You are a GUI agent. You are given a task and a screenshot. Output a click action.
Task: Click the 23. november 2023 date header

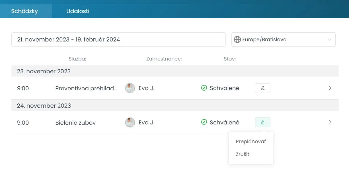(x=44, y=71)
